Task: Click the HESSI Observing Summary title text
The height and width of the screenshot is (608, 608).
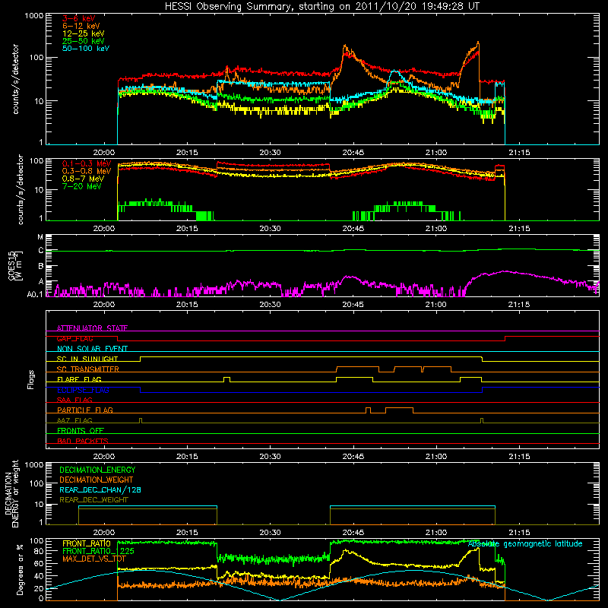Action: pos(322,7)
